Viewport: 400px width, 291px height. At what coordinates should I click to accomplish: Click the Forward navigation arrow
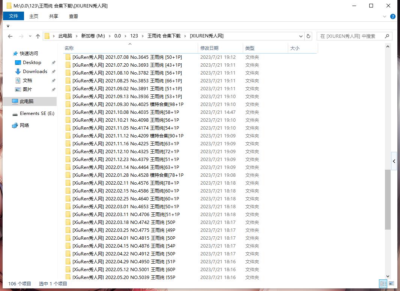(21, 36)
